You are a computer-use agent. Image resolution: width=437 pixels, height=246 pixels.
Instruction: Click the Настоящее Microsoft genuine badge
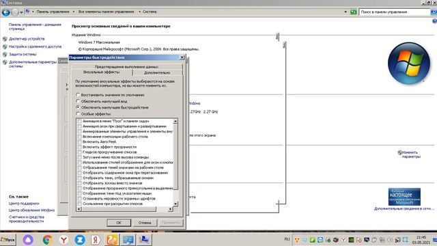(404, 197)
